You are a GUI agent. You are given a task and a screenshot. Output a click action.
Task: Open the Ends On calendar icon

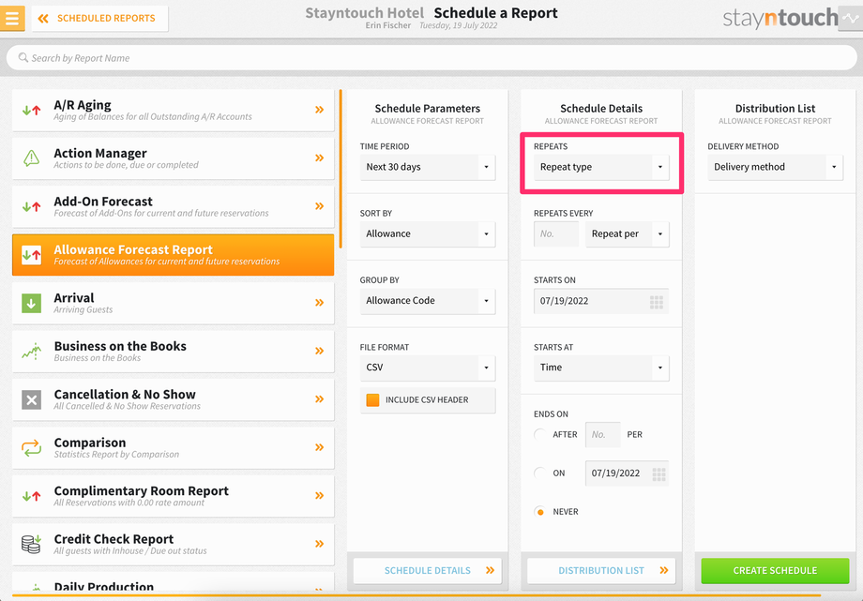pos(659,473)
